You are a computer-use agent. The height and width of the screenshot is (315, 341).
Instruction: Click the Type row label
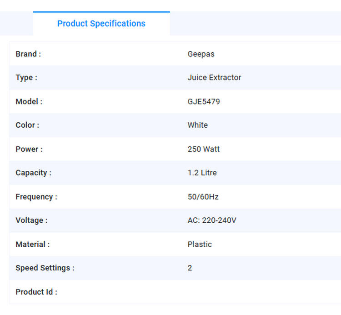[26, 78]
